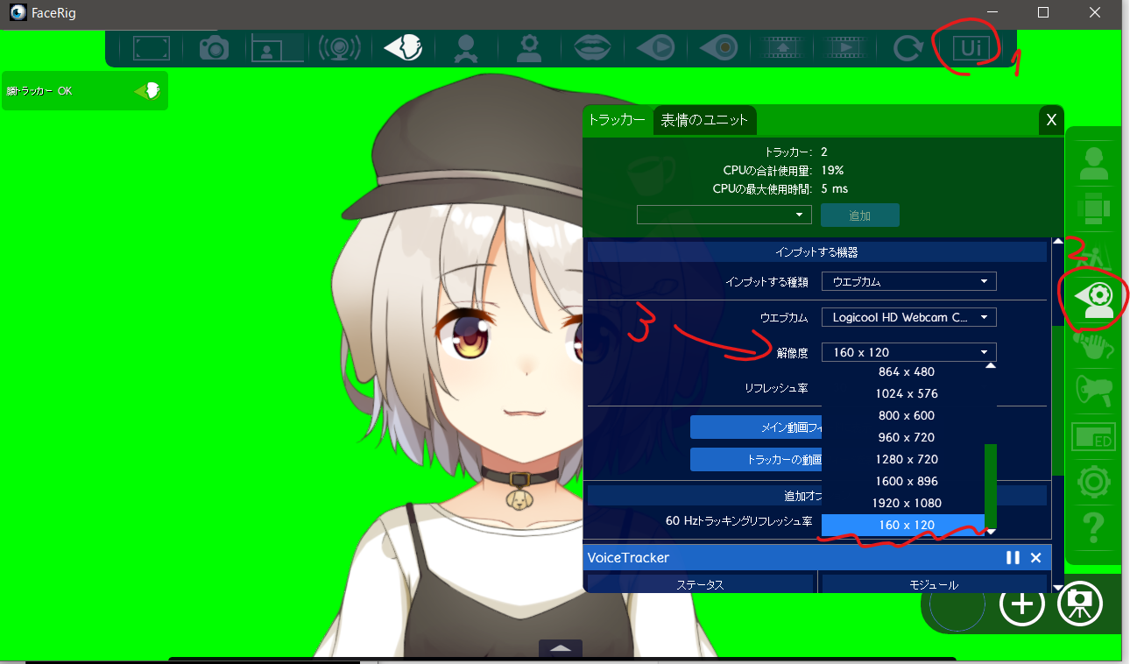Click the 追加 add button
This screenshot has width=1130, height=664.
pos(860,215)
